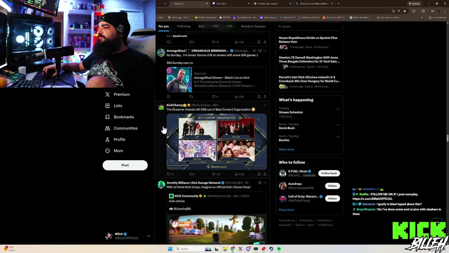View analytics on the KickChamp post

coord(239,174)
